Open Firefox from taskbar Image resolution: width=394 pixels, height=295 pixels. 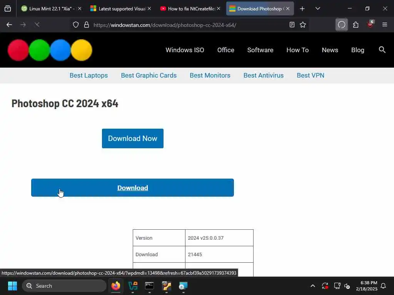coord(115,286)
